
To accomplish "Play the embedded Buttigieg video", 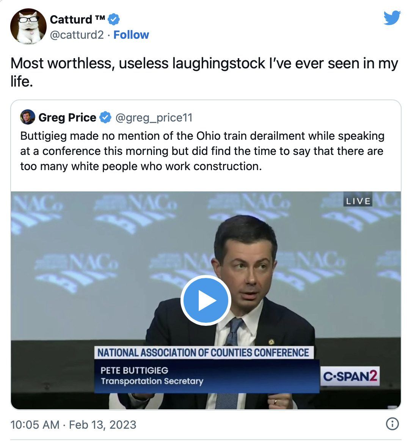I will pos(206,300).
